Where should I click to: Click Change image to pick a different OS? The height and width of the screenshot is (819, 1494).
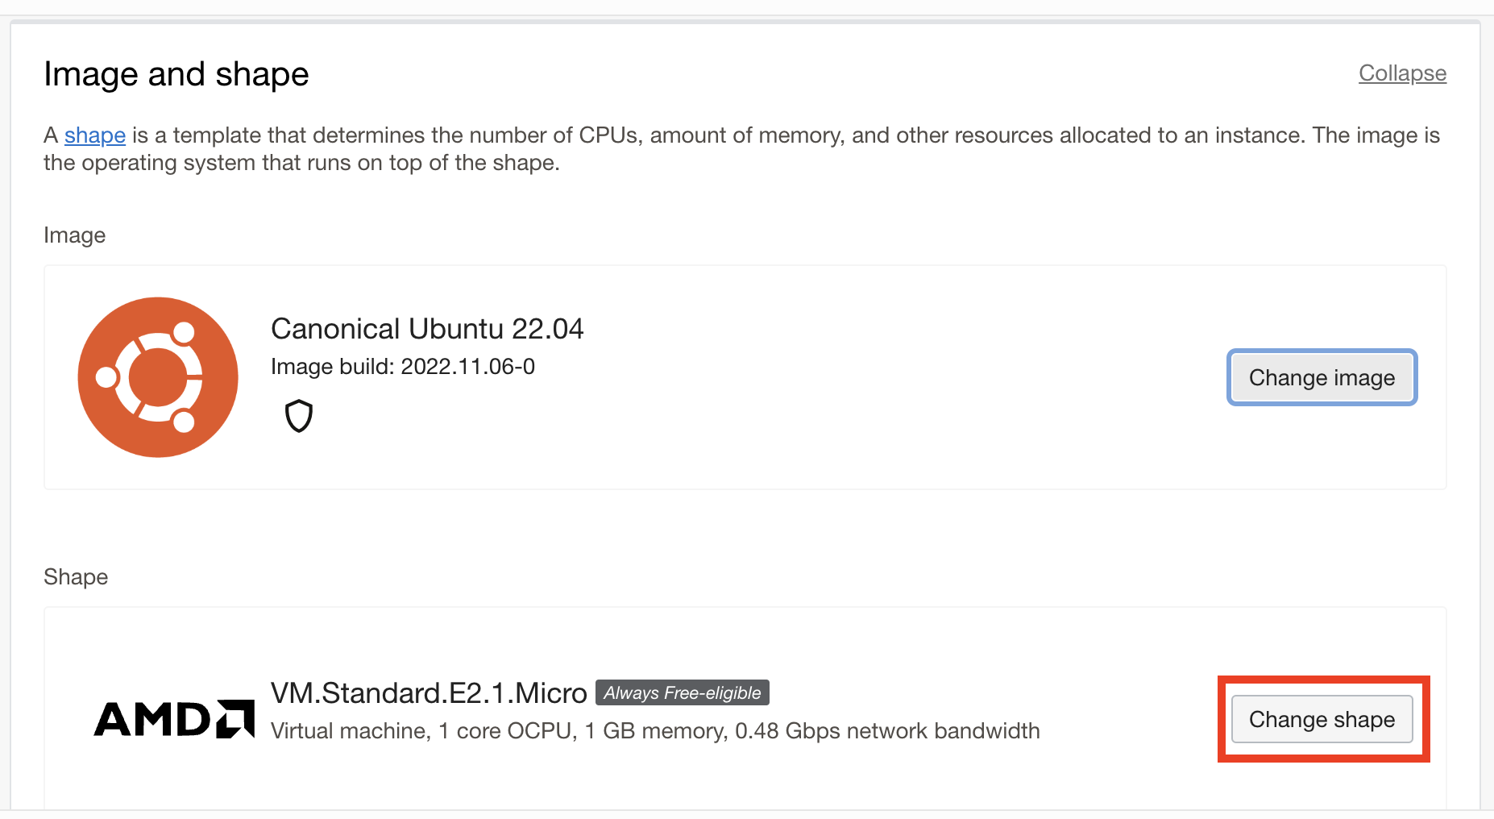tap(1322, 377)
